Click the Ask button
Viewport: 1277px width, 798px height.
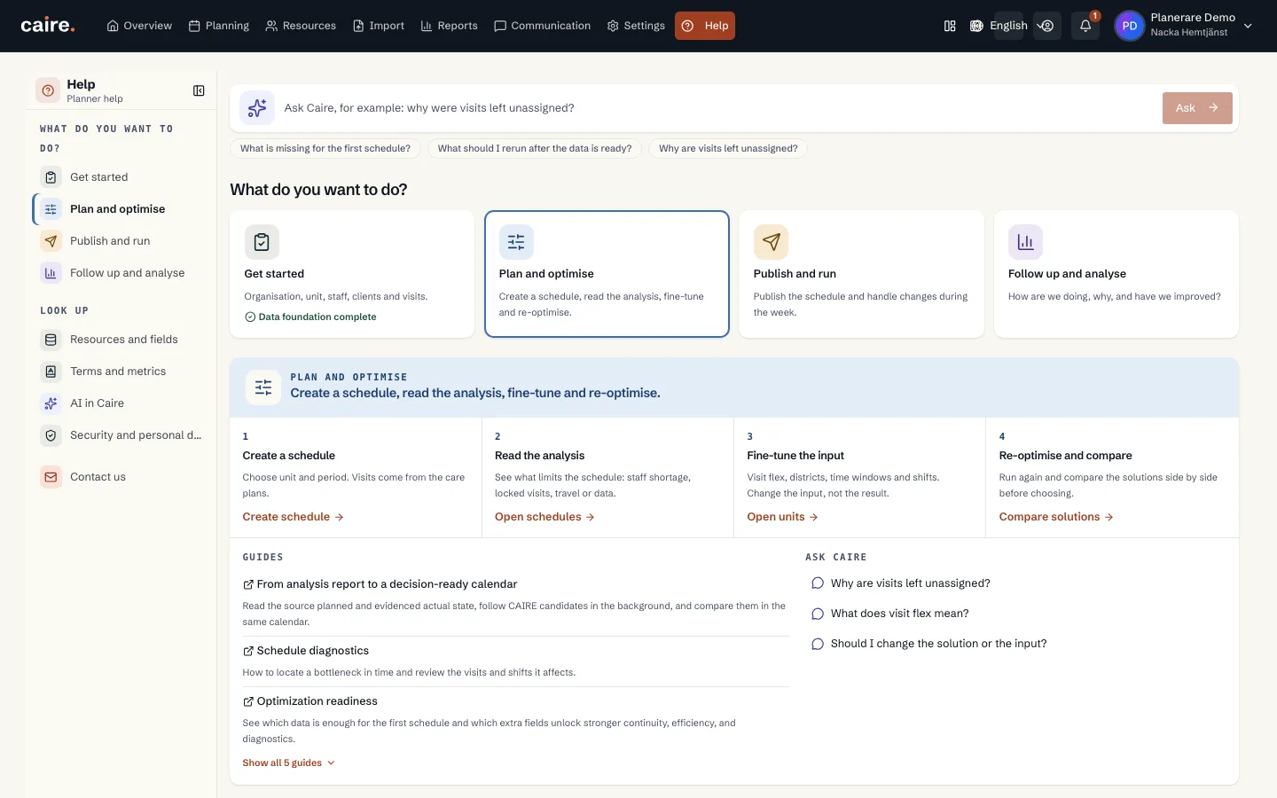(1197, 108)
